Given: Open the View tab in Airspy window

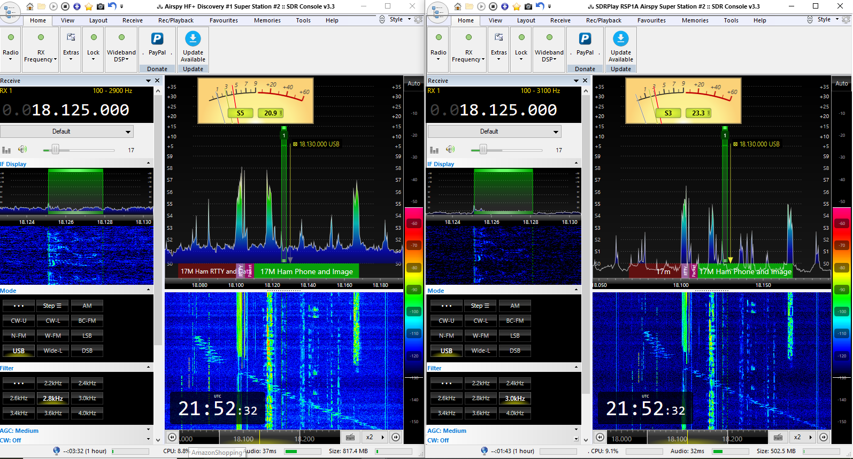Looking at the screenshot, I should pos(68,20).
